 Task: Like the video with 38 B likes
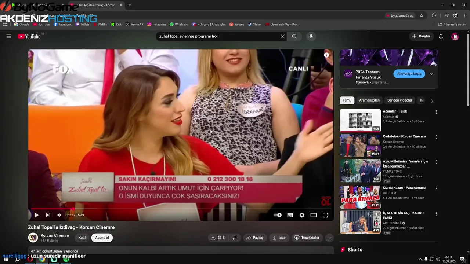[x=218, y=238]
